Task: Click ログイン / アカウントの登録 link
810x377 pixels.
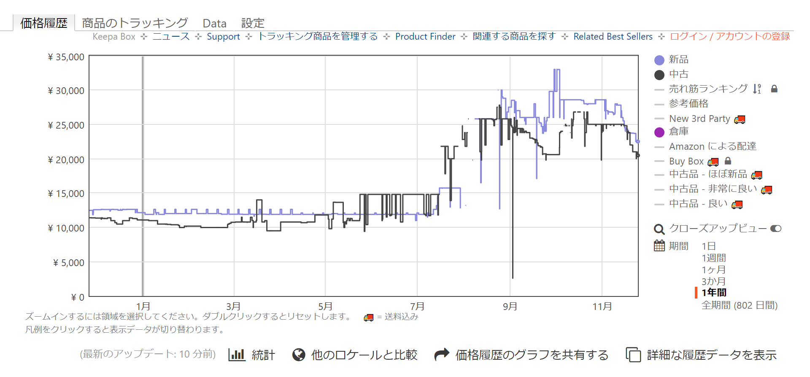Action: (730, 37)
